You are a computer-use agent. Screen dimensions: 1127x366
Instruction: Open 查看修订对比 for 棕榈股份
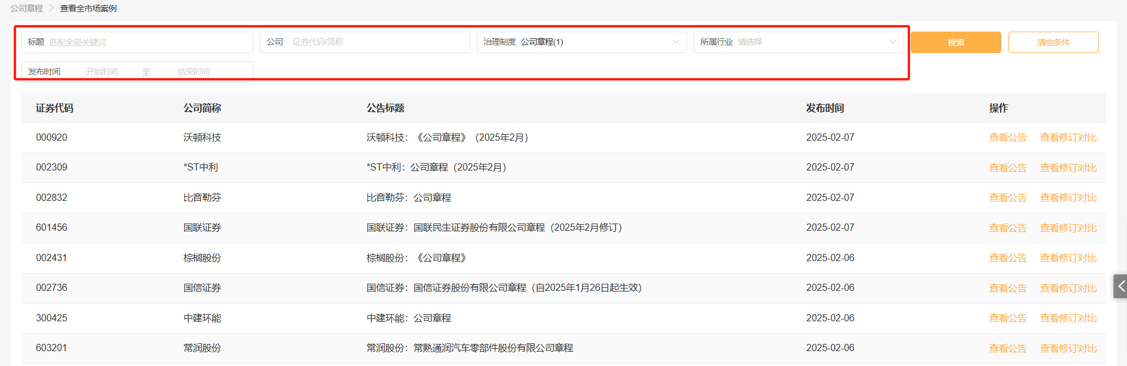tap(1069, 258)
